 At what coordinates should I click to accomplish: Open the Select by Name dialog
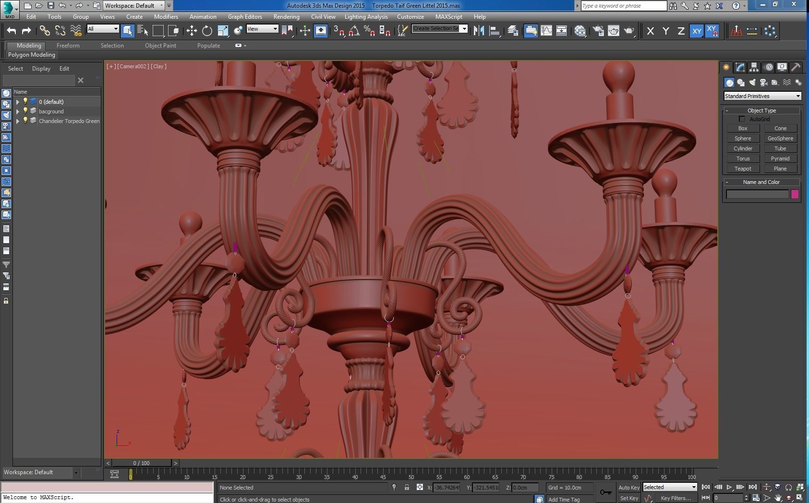143,31
